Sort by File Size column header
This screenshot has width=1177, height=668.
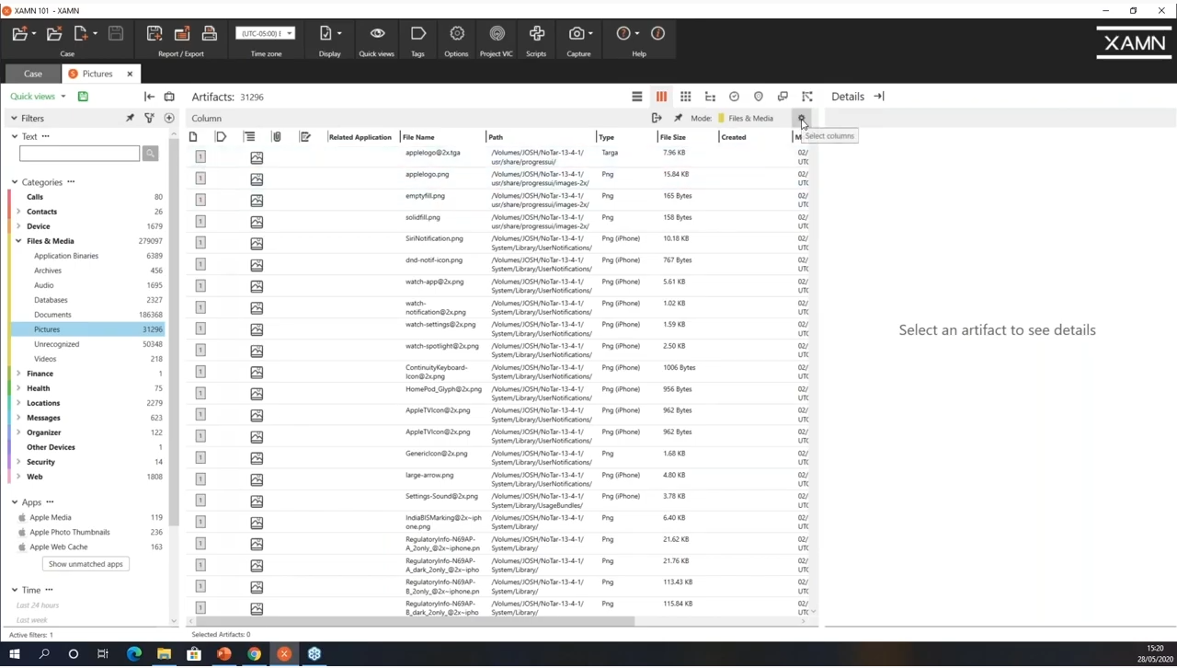tap(672, 137)
